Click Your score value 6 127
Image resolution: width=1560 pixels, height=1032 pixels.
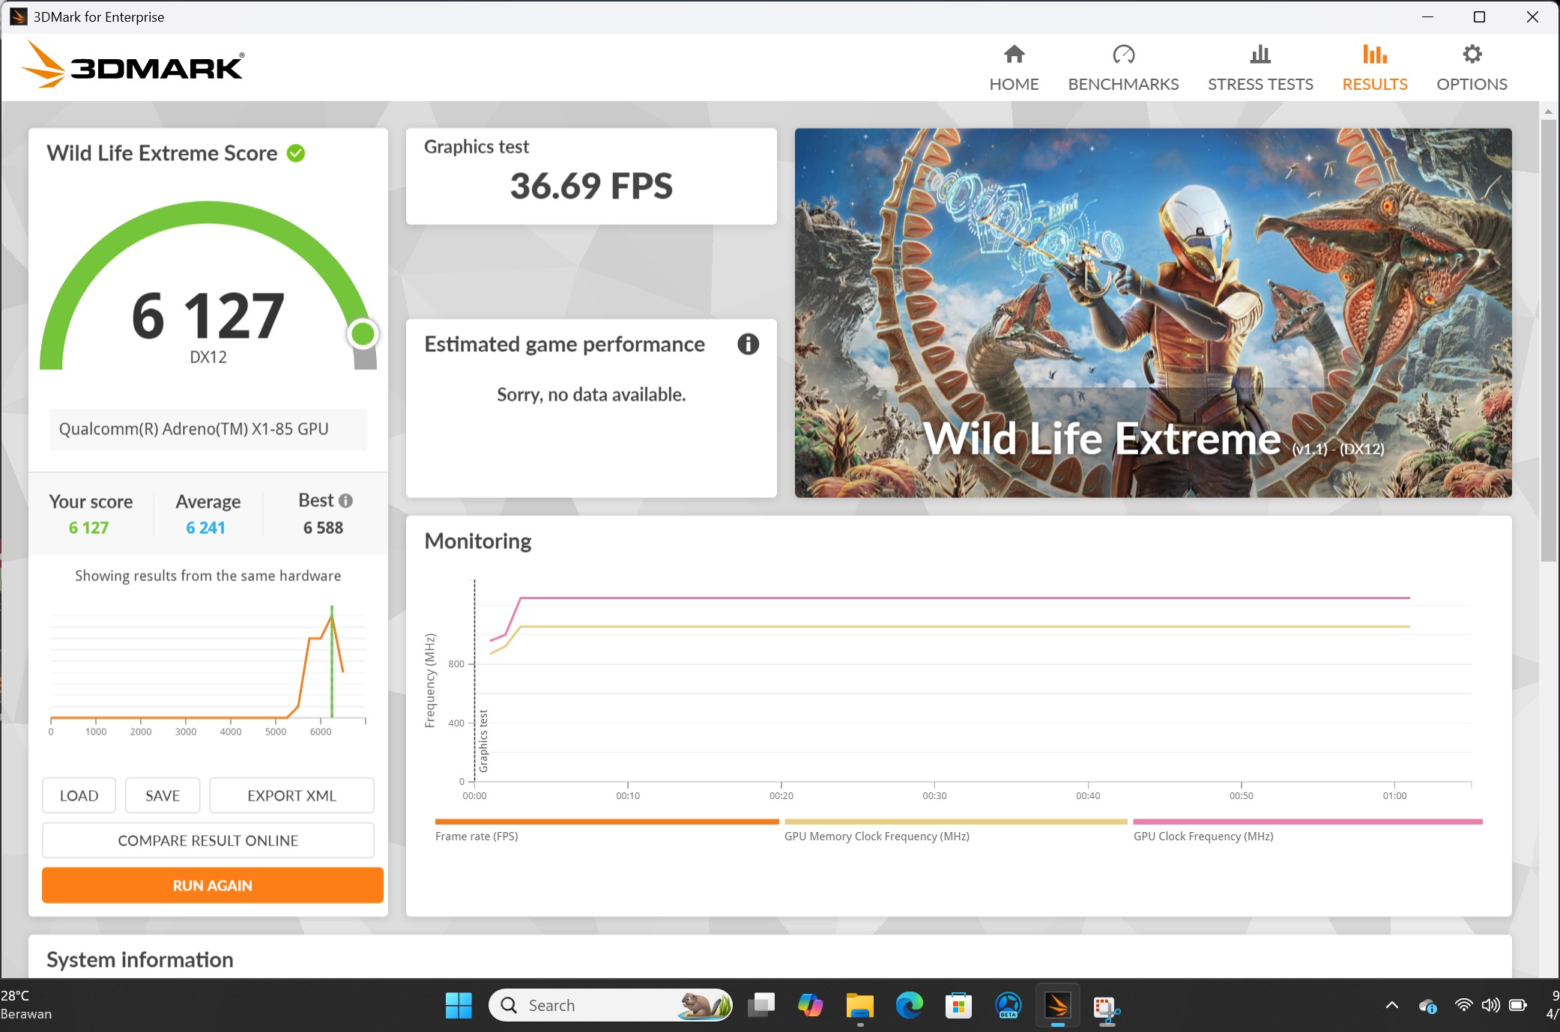click(x=89, y=528)
